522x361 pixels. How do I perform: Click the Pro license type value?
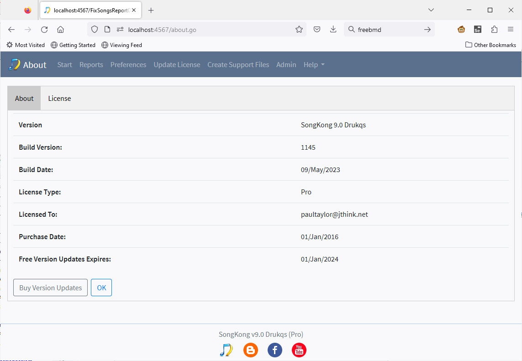[306, 192]
